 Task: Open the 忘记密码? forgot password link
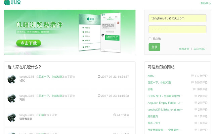(x=199, y=49)
